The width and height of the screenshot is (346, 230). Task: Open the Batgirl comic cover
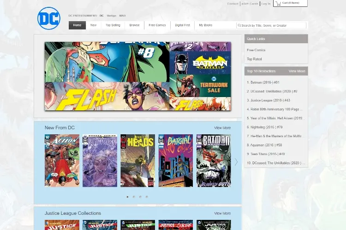click(176, 161)
